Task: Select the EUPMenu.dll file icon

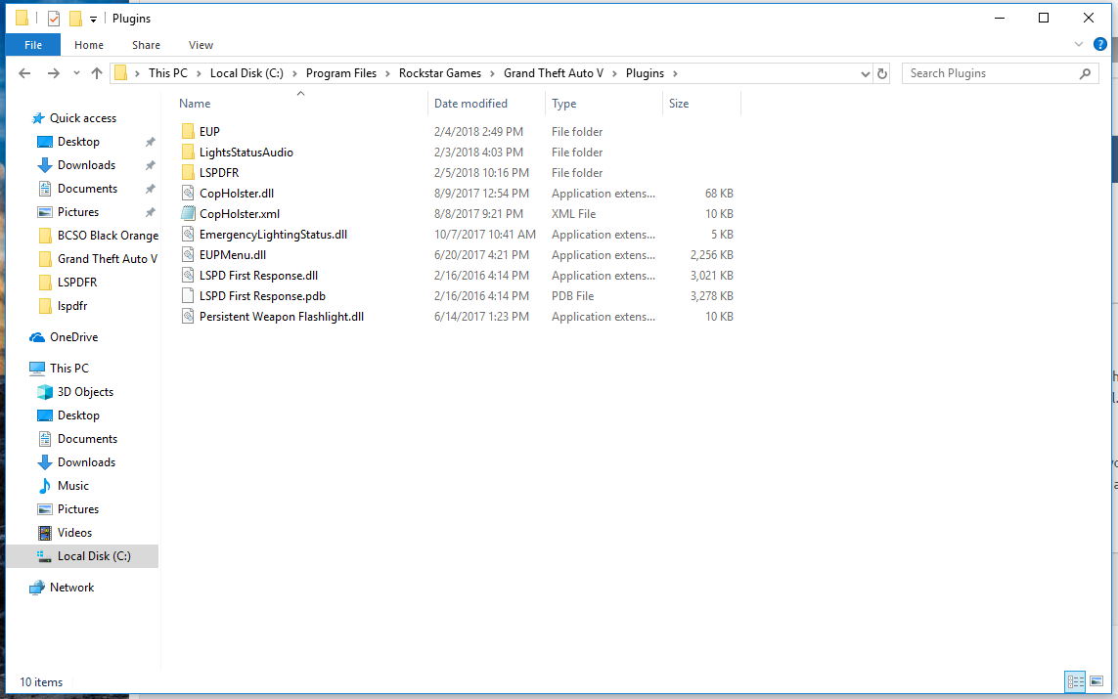Action: coord(188,255)
